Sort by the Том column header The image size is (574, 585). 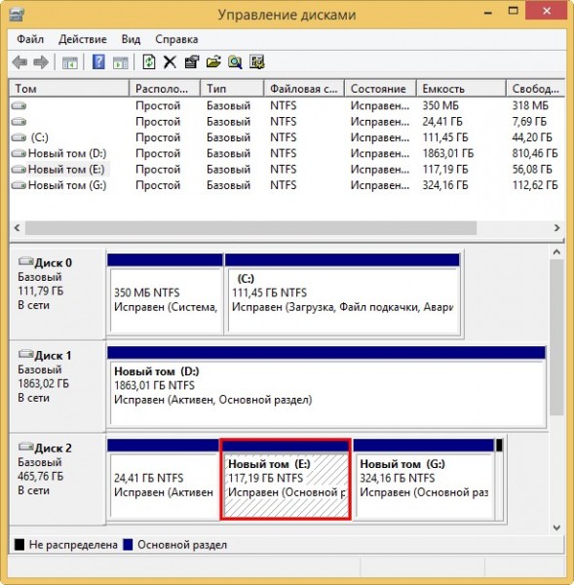point(69,89)
